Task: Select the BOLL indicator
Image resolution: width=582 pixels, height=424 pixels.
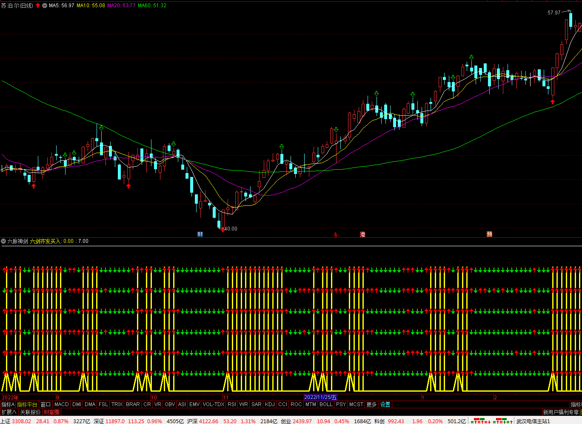Action: coord(326,404)
